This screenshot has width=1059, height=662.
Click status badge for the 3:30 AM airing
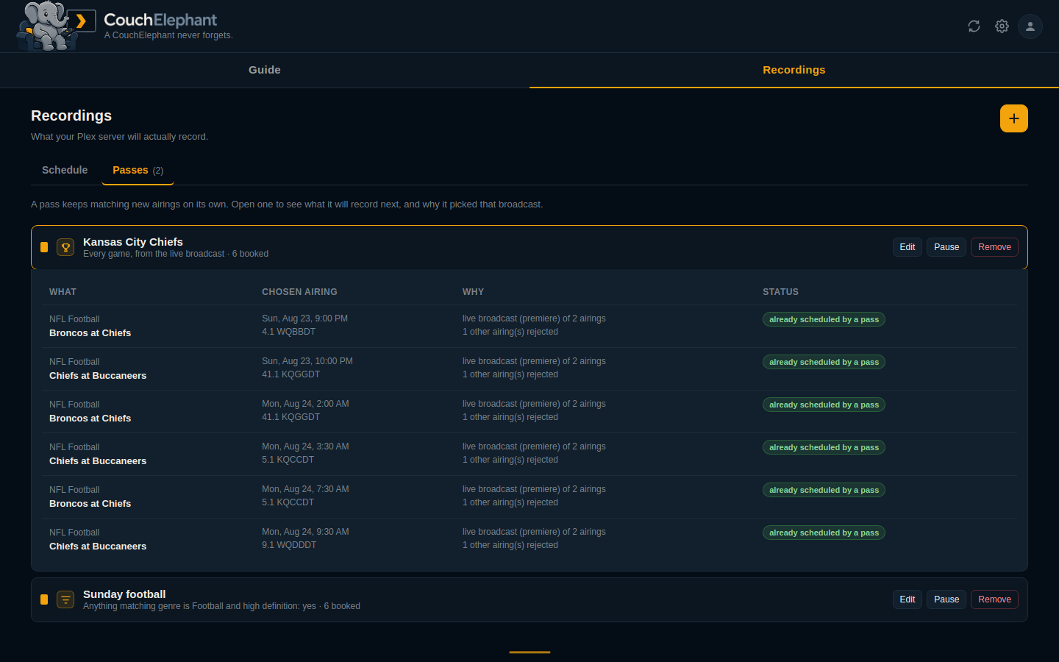click(824, 447)
